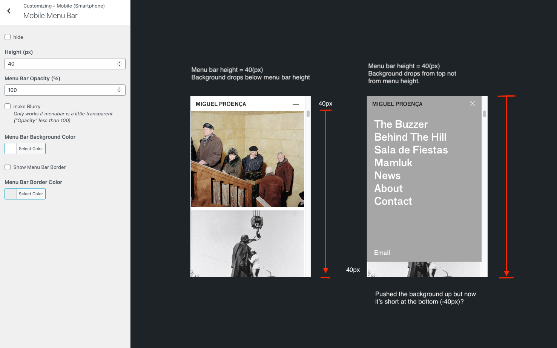Click MIGUEL PROENÇA title in left preview
The width and height of the screenshot is (557, 348).
(221, 104)
